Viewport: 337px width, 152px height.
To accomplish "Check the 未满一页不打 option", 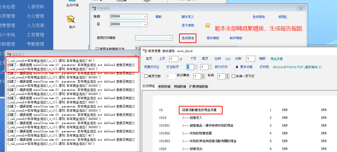I will click(234, 76).
